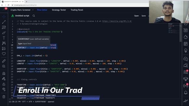This screenshot has height=106, width=189.
Task: Select the trend line drawing tool
Action: point(4,22)
